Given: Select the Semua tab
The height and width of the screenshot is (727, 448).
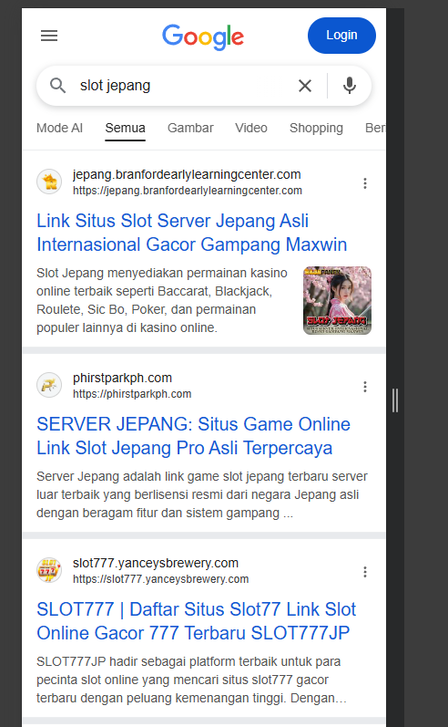Looking at the screenshot, I should coord(125,128).
